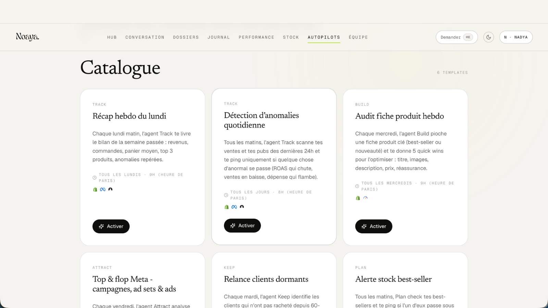Open the Équipe section
The width and height of the screenshot is (548, 308).
point(358,37)
